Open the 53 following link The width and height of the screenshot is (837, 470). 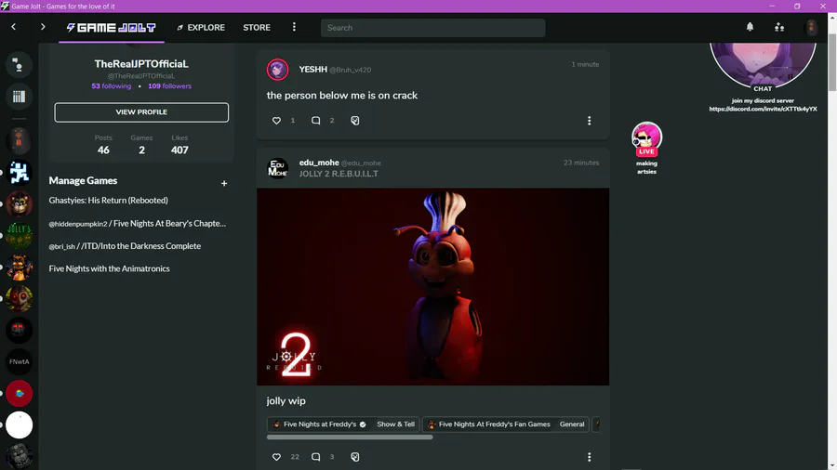(111, 85)
